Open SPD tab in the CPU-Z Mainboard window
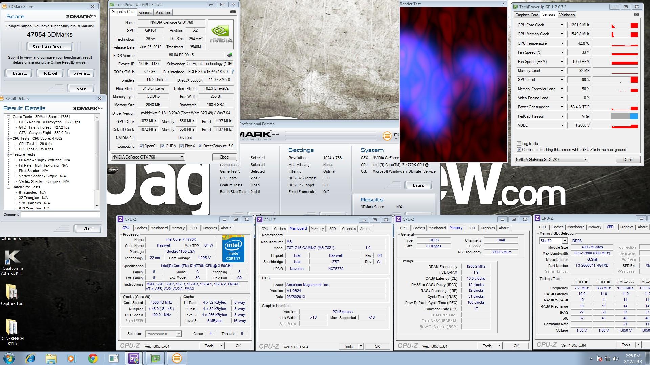Viewport: 650px width, 365px height. pyautogui.click(x=332, y=229)
